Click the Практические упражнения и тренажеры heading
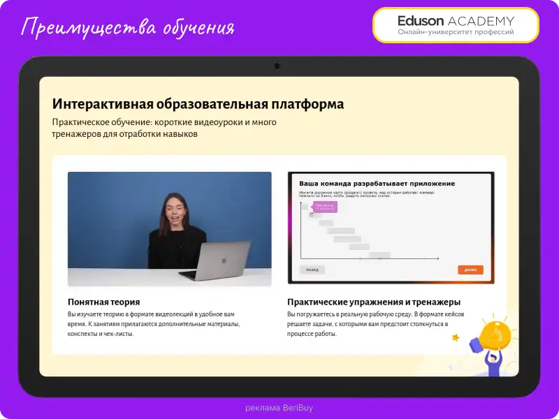The height and width of the screenshot is (419, 559). (373, 303)
